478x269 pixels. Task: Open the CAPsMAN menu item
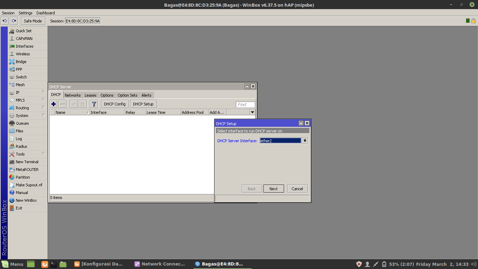pos(28,39)
